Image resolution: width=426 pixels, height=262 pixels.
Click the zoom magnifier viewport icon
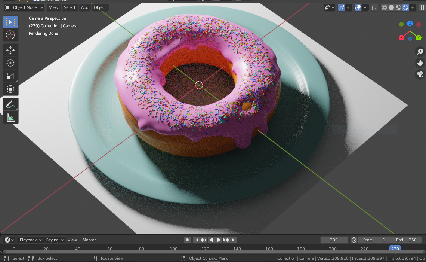[x=420, y=52]
